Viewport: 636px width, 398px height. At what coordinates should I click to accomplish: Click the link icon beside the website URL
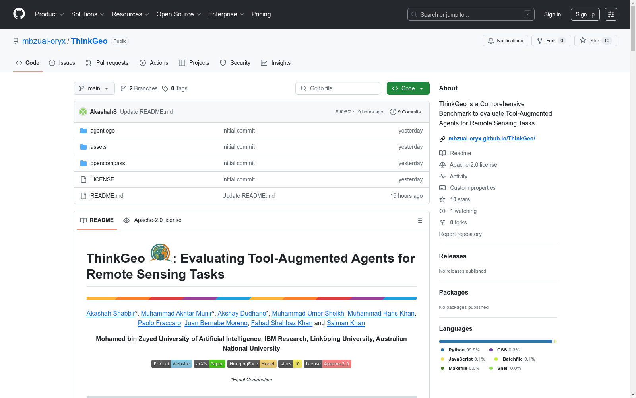(x=442, y=139)
